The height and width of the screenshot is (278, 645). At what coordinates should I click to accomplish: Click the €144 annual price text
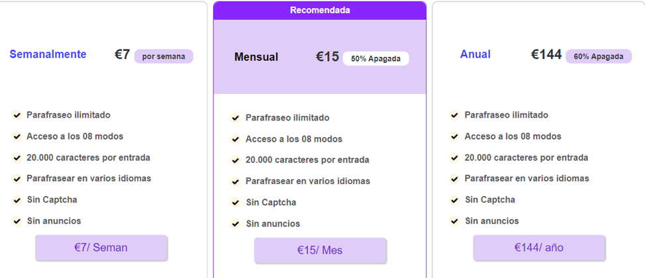pyautogui.click(x=546, y=55)
